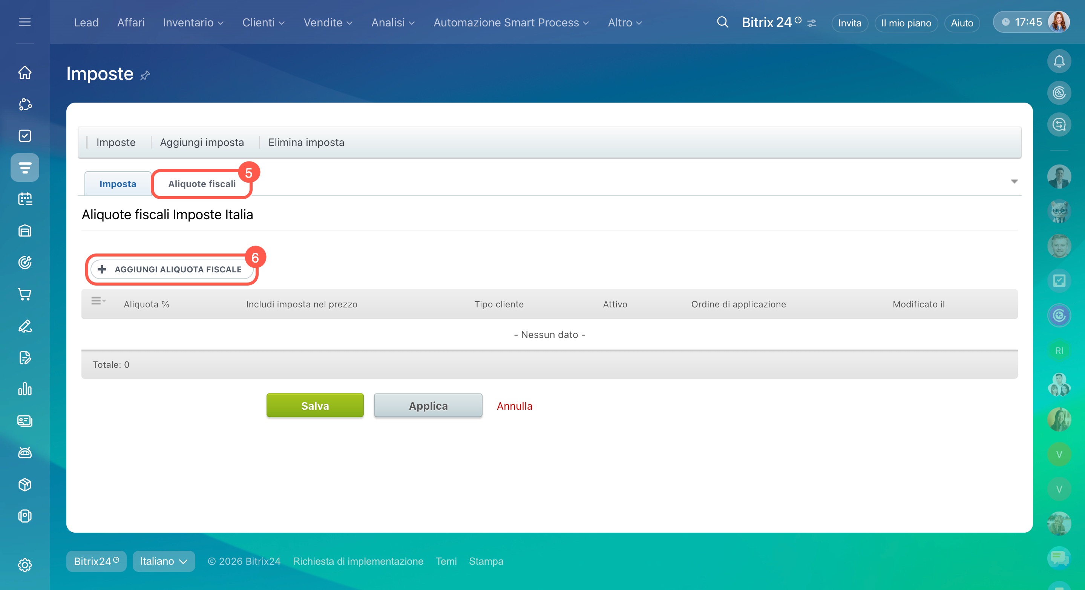Open the search magnifier icon
This screenshot has height=590, width=1085.
[x=722, y=22]
